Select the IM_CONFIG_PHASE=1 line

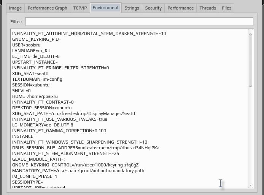pos(35,176)
